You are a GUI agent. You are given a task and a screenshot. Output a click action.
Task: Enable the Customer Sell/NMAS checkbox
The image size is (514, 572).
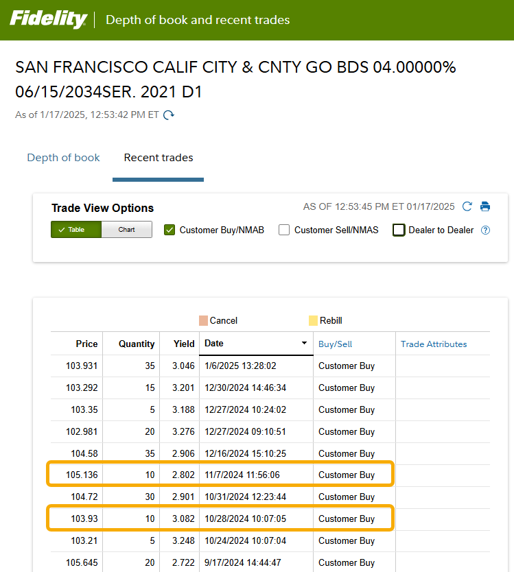[x=284, y=230]
